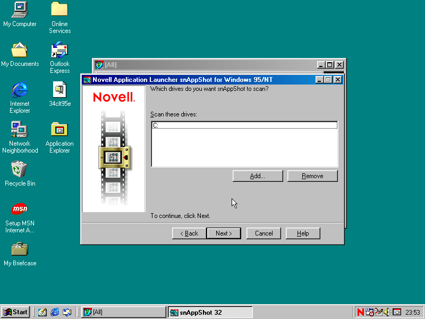Click the Remove button

(312, 176)
